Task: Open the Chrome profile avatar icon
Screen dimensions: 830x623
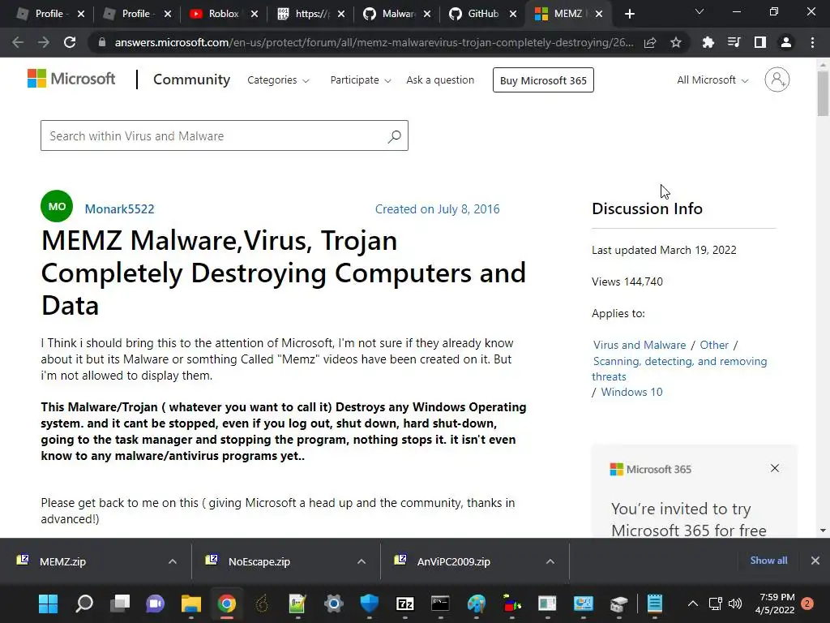Action: coord(786,42)
